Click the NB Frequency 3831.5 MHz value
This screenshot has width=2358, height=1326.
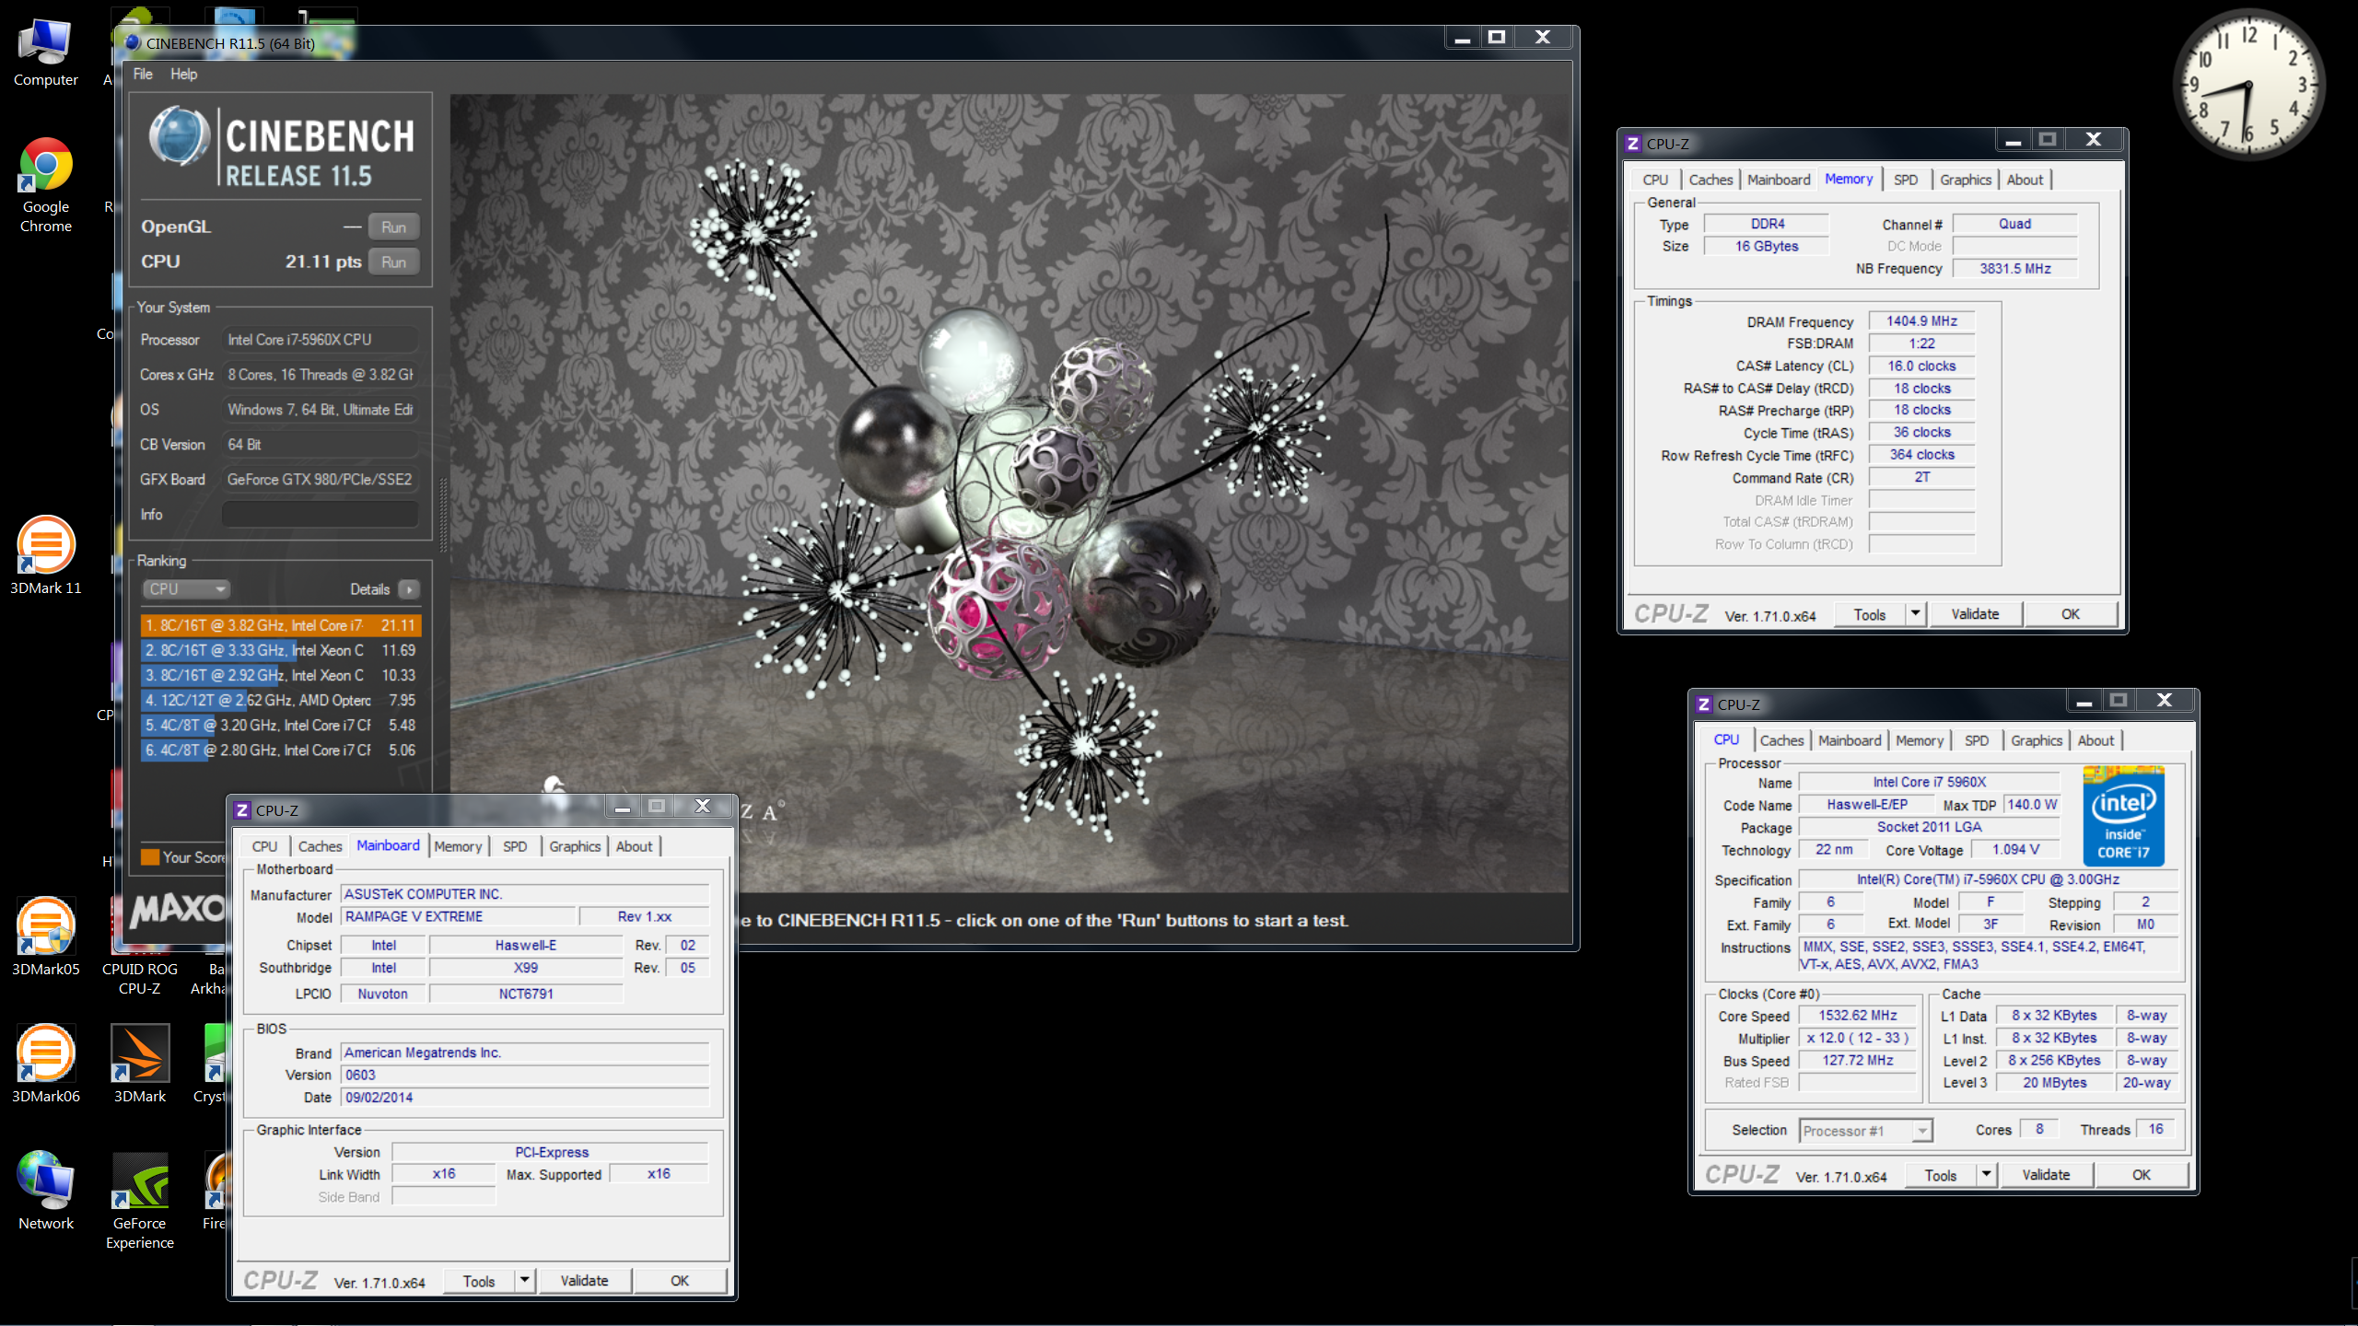pos(2014,268)
